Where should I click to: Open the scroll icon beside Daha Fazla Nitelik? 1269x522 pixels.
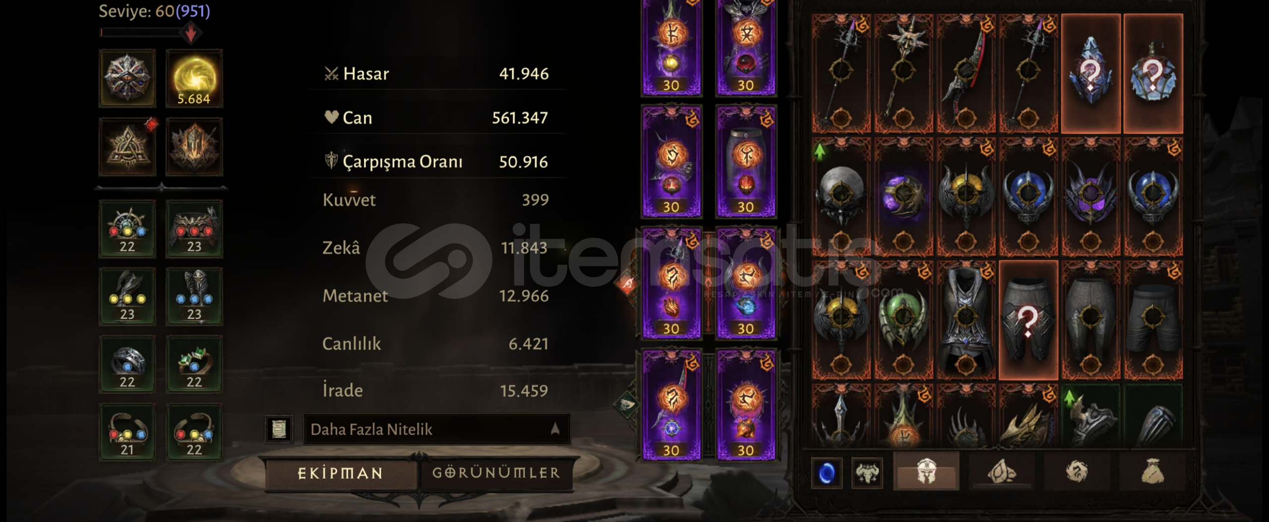(280, 429)
